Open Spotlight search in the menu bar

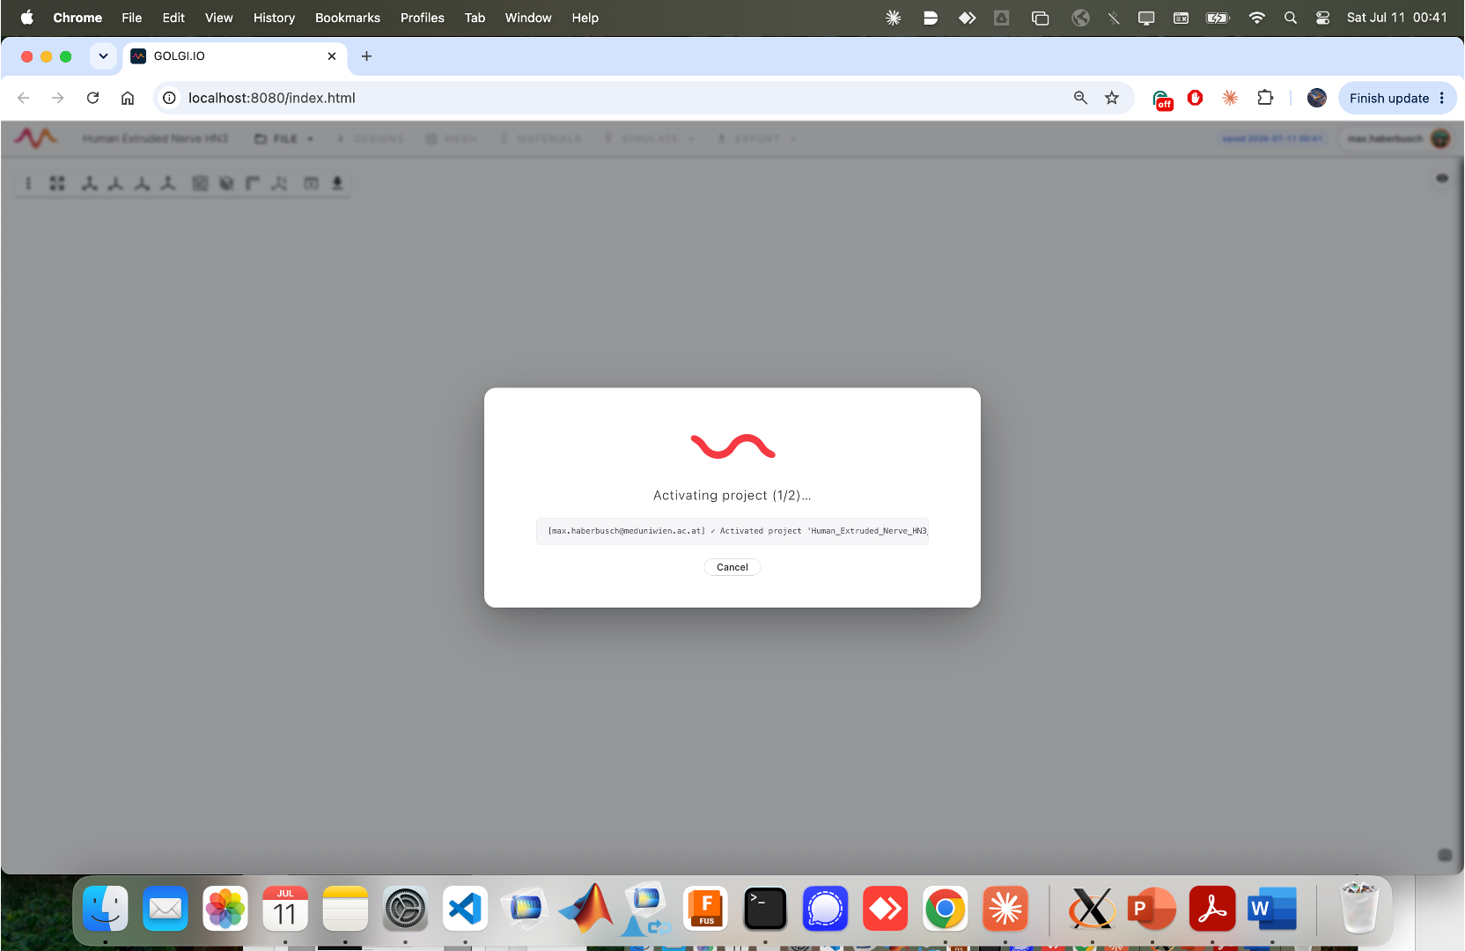(x=1290, y=18)
